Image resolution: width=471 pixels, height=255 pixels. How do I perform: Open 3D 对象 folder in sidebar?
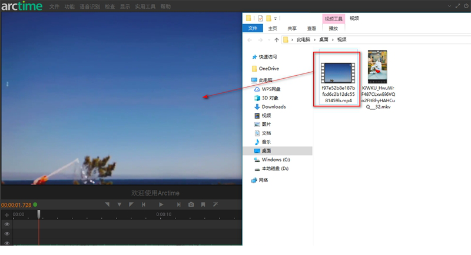tap(270, 98)
